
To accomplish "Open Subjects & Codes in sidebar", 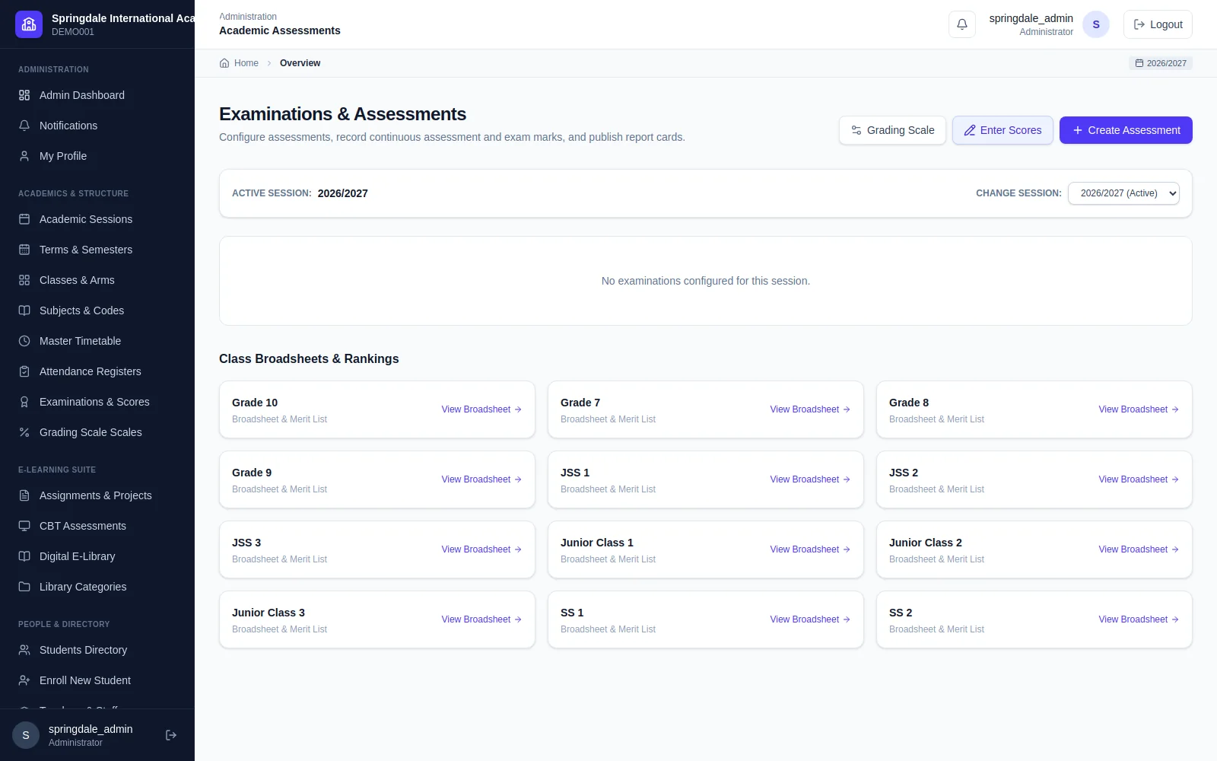I will 97,310.
